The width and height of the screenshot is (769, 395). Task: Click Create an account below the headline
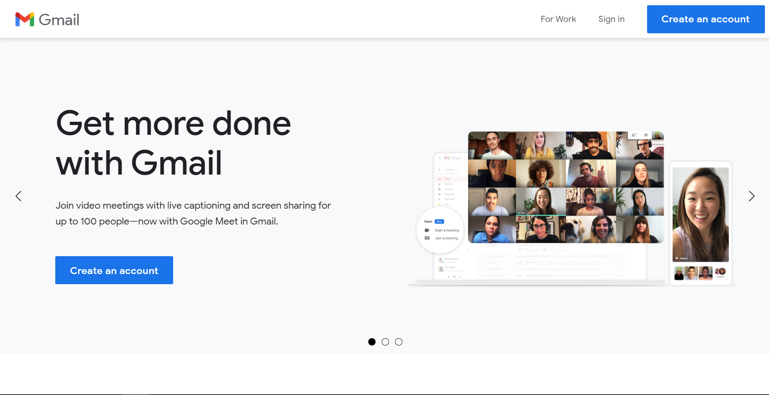tap(114, 270)
